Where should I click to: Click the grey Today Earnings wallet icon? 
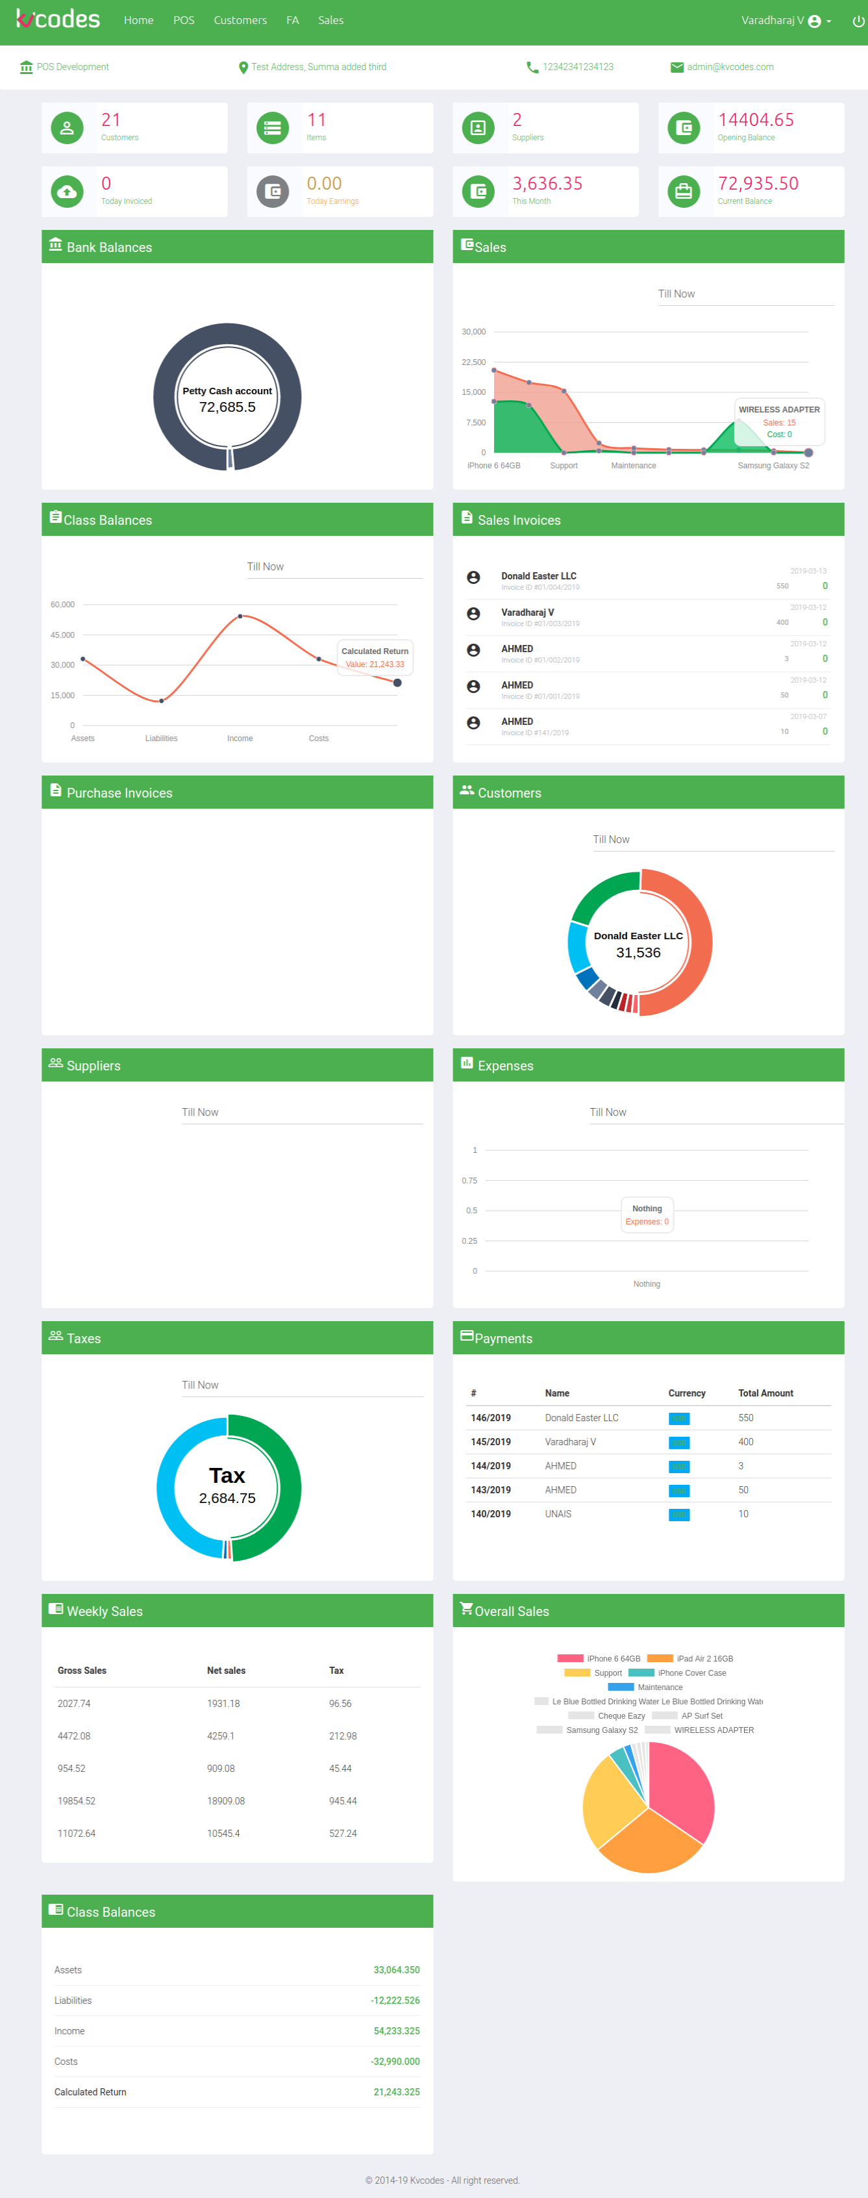click(273, 192)
